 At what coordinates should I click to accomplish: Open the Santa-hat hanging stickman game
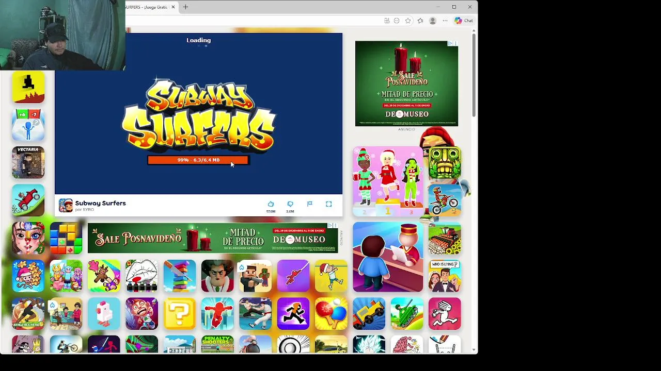pos(331,276)
